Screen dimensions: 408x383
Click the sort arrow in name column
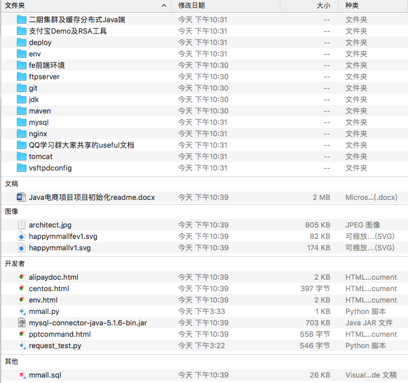point(164,5)
